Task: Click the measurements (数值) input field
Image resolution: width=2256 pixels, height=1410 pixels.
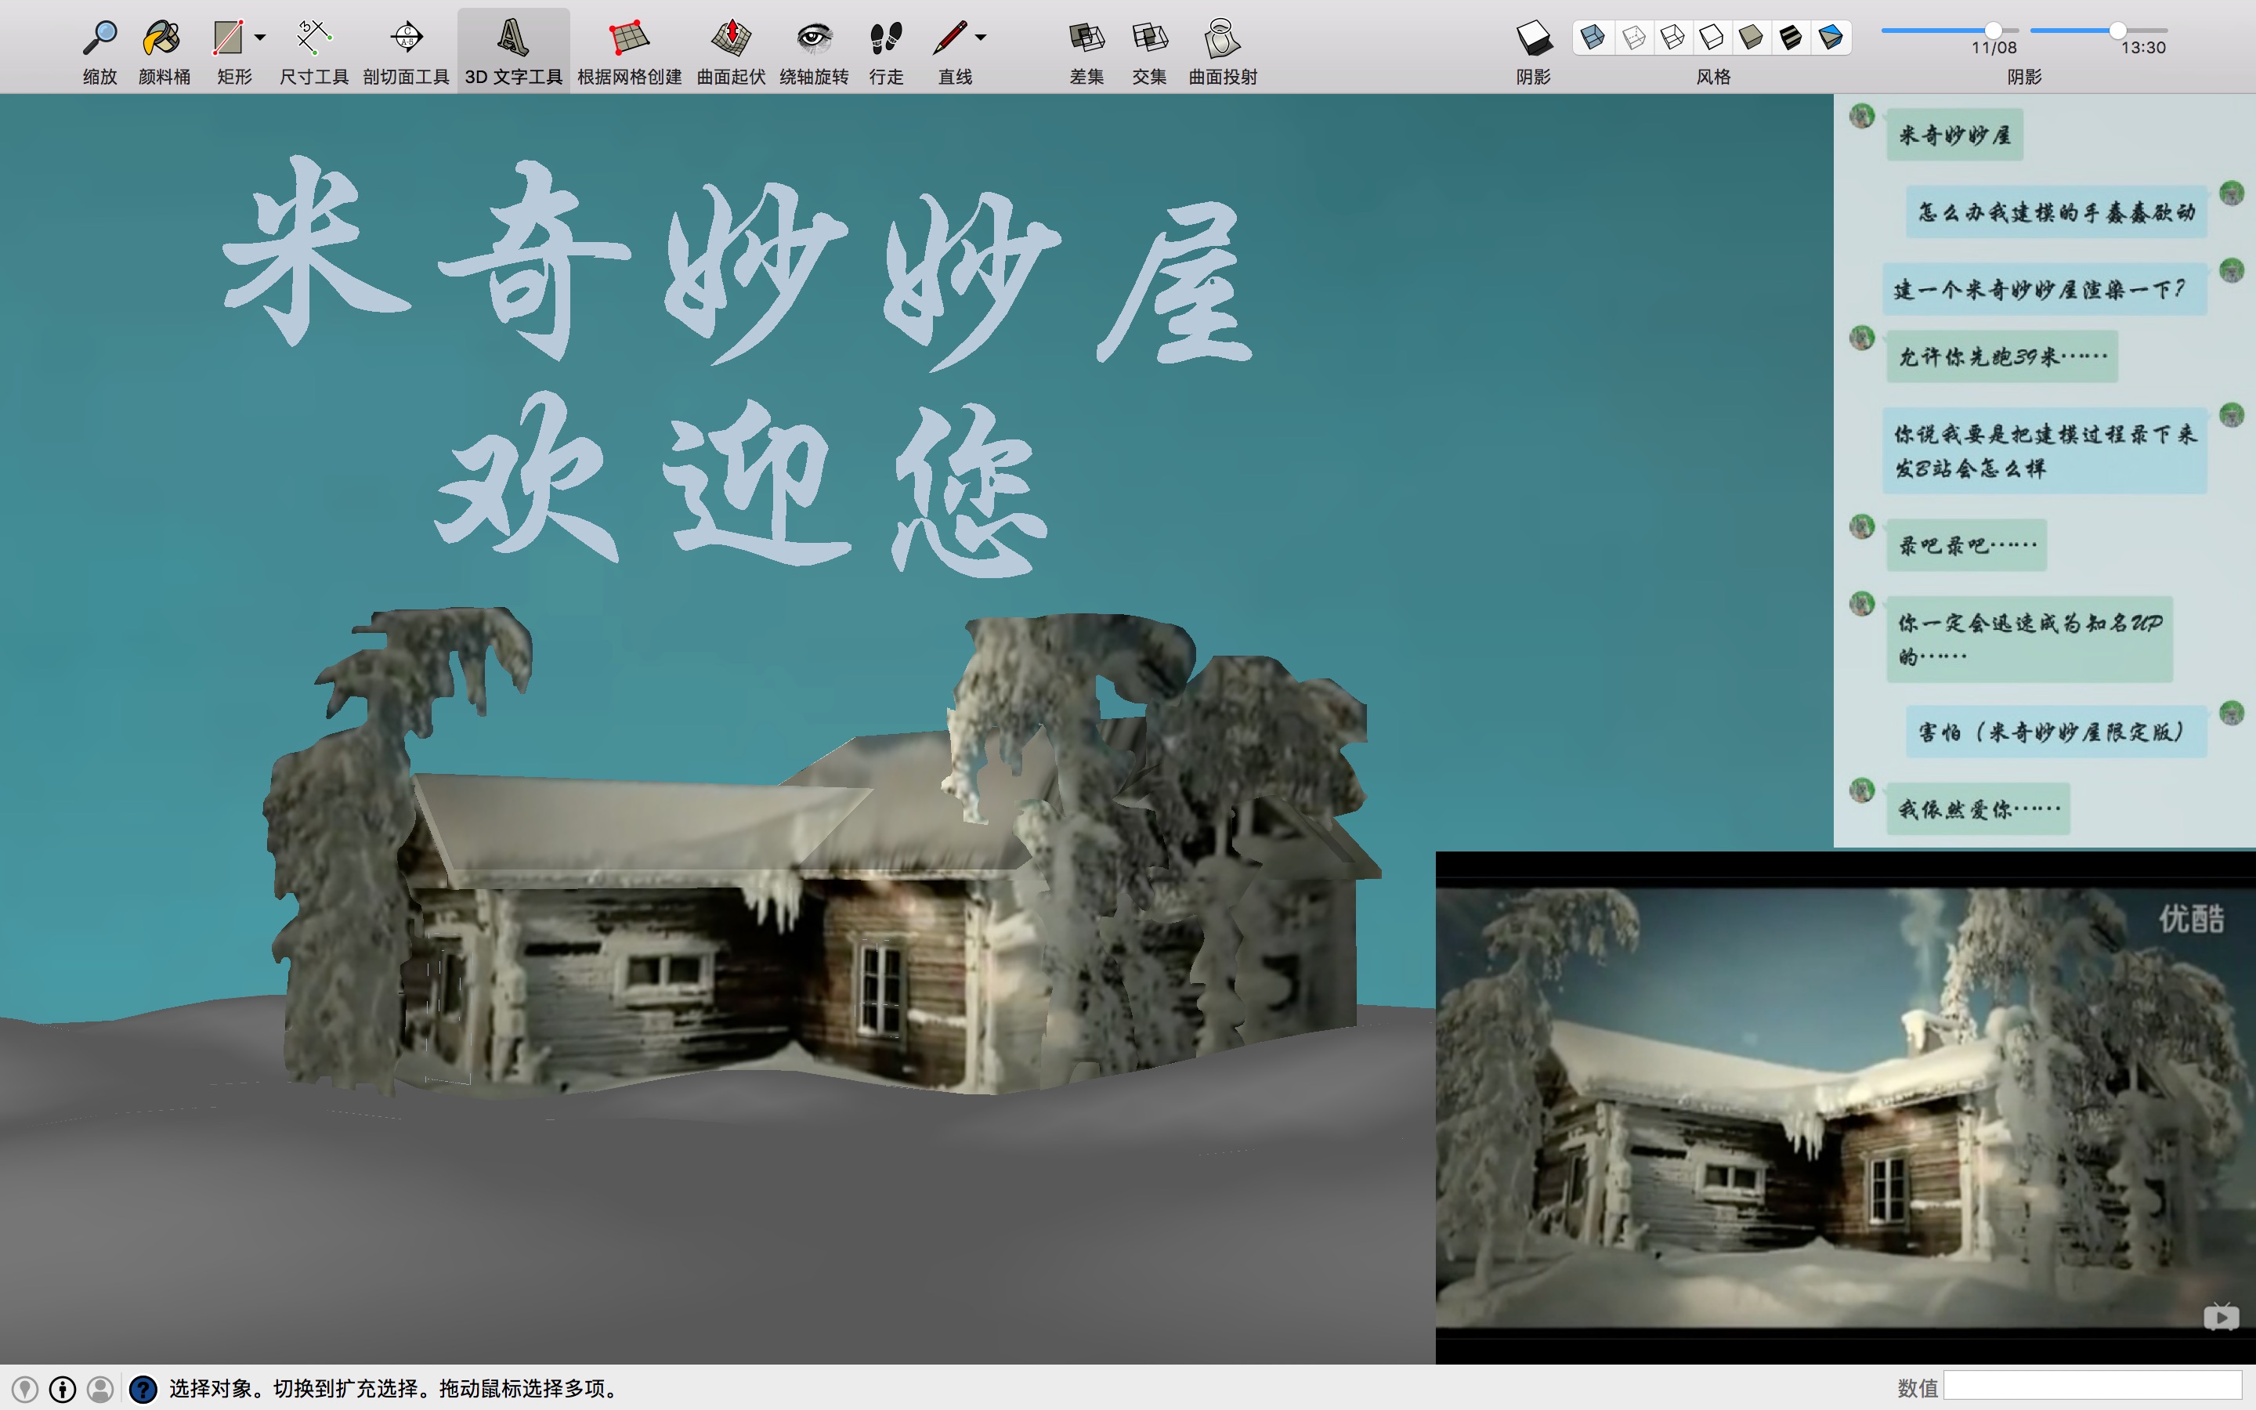Action: click(2092, 1386)
